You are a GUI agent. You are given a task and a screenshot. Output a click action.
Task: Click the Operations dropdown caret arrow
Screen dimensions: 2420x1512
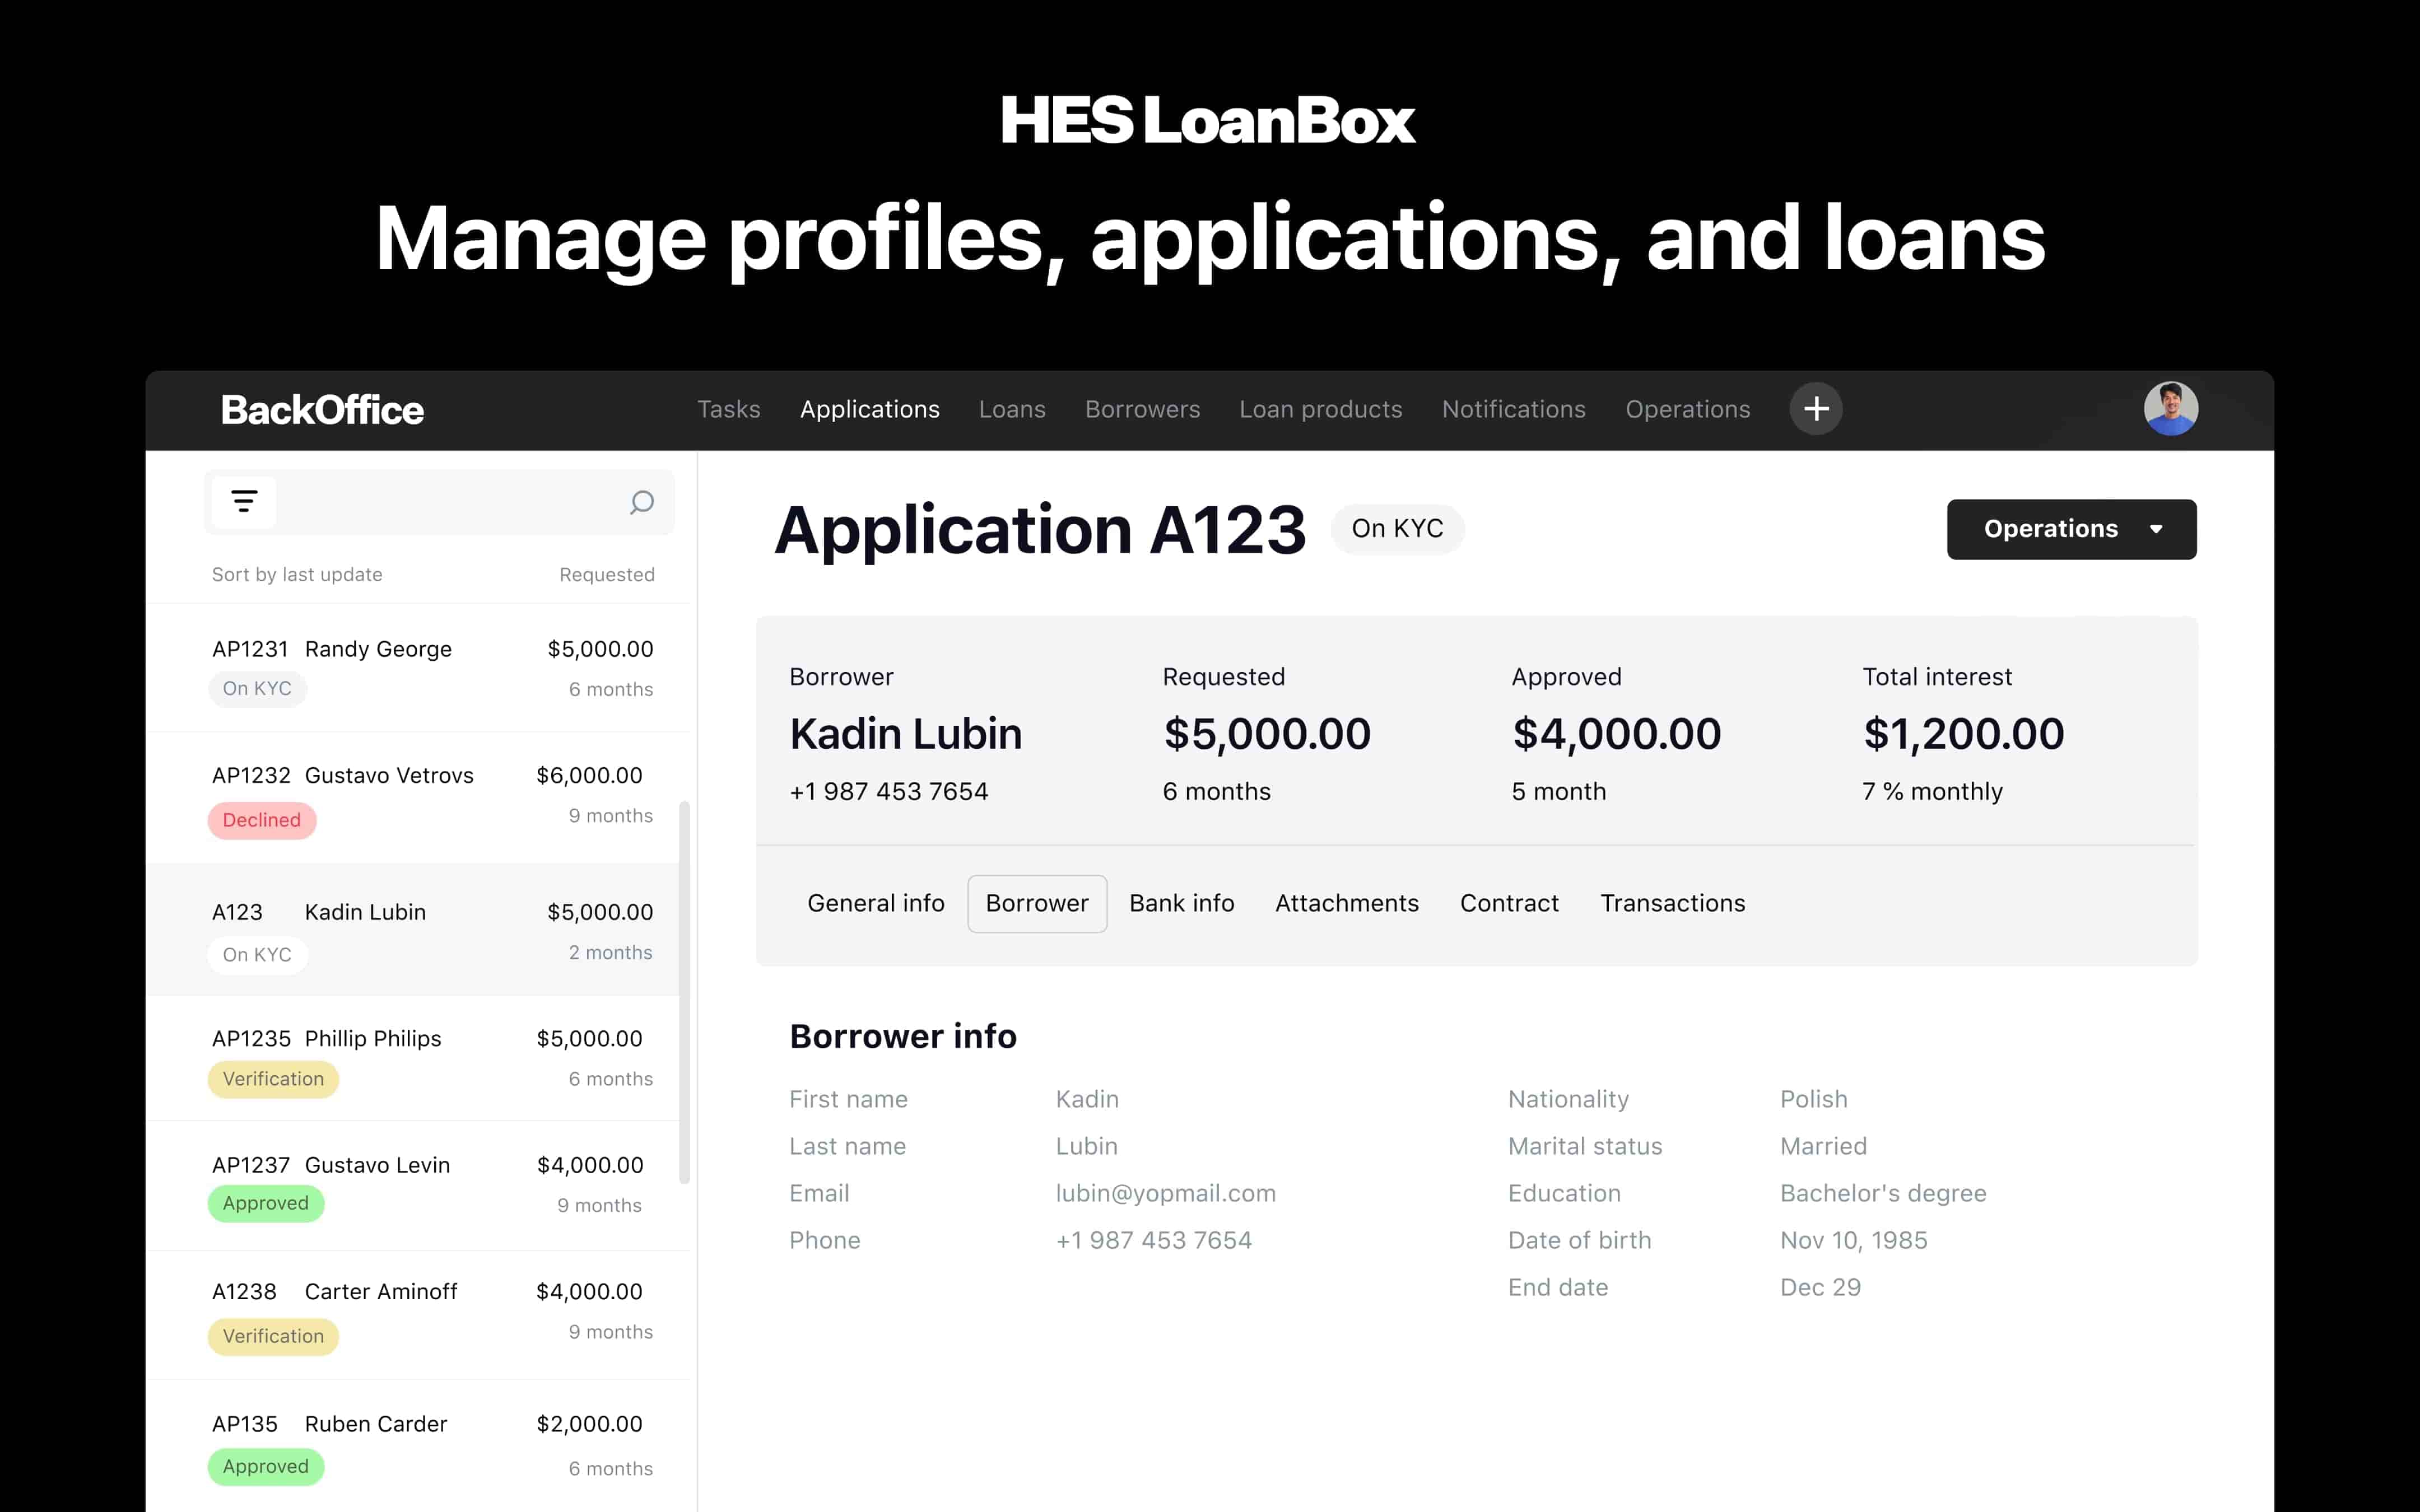point(2156,529)
